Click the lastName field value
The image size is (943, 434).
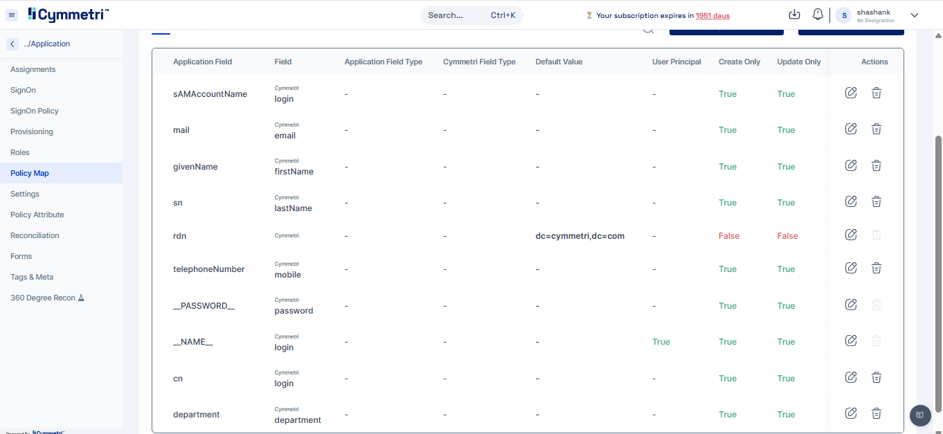[x=294, y=208]
